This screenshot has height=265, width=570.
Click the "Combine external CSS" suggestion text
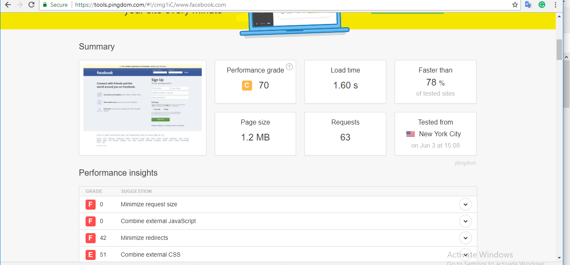pyautogui.click(x=151, y=255)
